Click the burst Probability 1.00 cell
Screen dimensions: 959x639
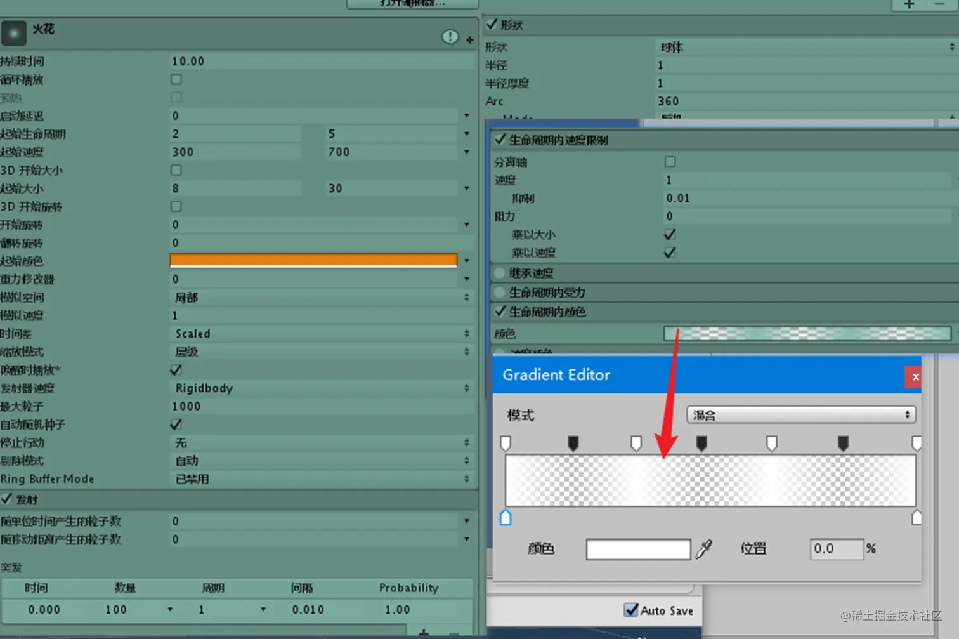pyautogui.click(x=398, y=610)
